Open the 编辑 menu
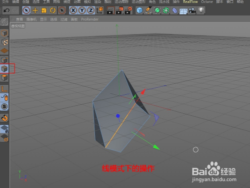Viewport: 250px width, 188px height. [x=15, y=2]
